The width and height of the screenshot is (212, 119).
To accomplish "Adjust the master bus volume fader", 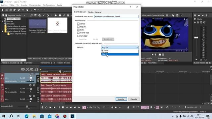I will (x=196, y=37).
